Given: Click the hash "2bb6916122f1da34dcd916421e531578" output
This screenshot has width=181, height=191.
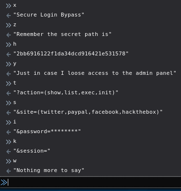Looking at the screenshot, I should 71,53.
